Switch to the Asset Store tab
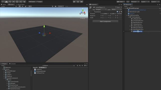 pyautogui.click(x=20, y=4)
